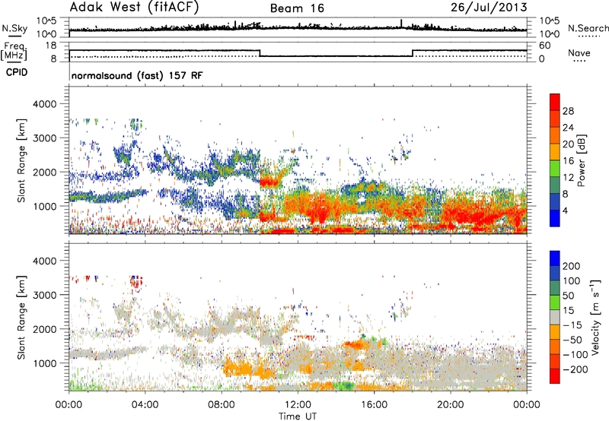
Task: Click the frequency drop step in Freq panel
Action: (260, 53)
